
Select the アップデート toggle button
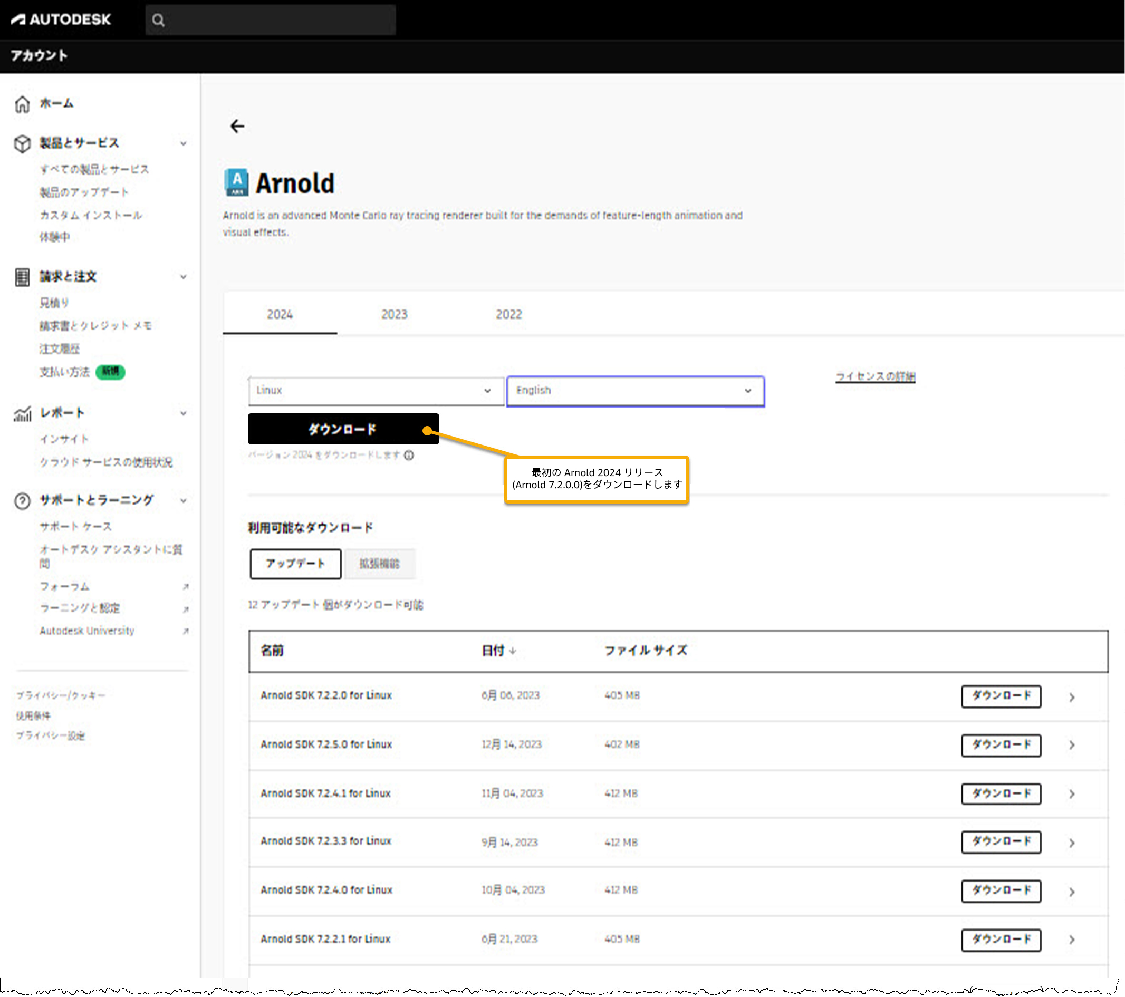click(295, 564)
